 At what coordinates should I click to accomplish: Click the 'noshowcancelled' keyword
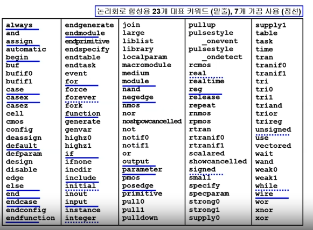tap(152, 121)
